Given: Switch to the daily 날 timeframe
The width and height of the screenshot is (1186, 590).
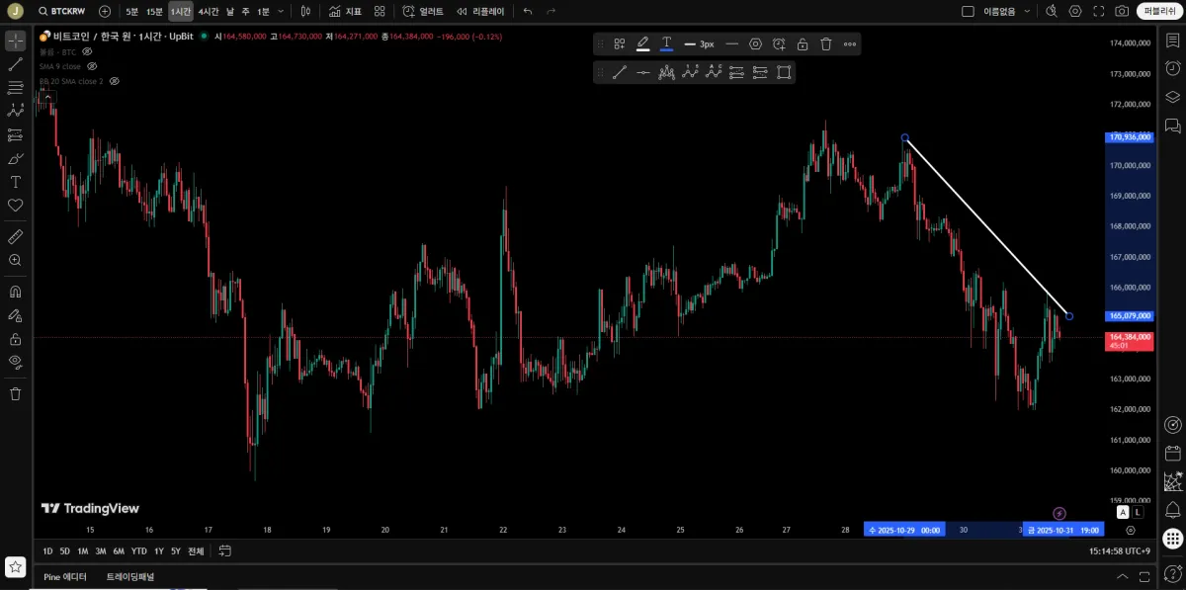Looking at the screenshot, I should click(230, 11).
